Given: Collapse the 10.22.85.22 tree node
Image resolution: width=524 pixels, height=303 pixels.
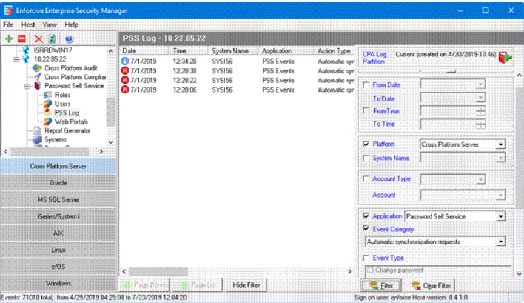Looking at the screenshot, I should 16,59.
